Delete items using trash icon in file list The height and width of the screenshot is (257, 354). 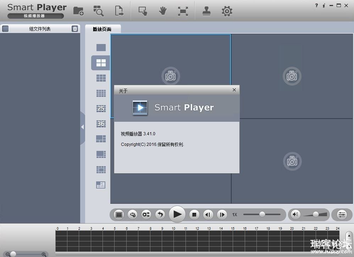(x=75, y=29)
